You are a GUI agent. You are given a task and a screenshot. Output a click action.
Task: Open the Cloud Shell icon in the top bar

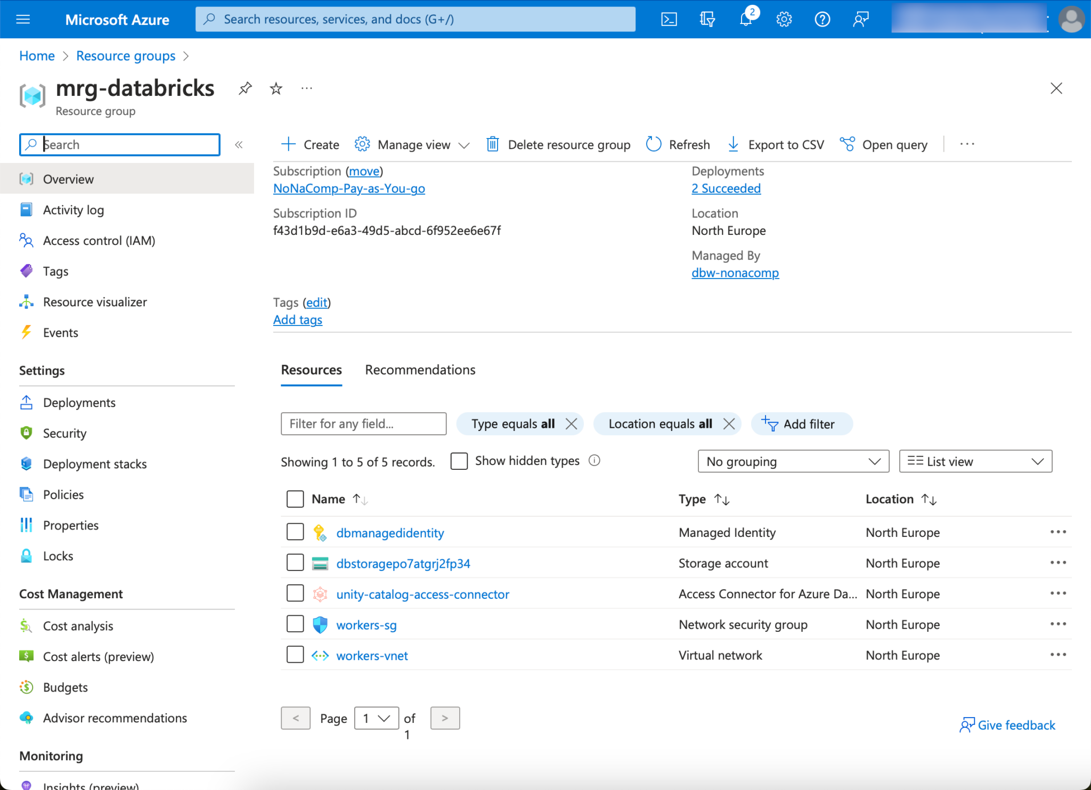coord(669,20)
